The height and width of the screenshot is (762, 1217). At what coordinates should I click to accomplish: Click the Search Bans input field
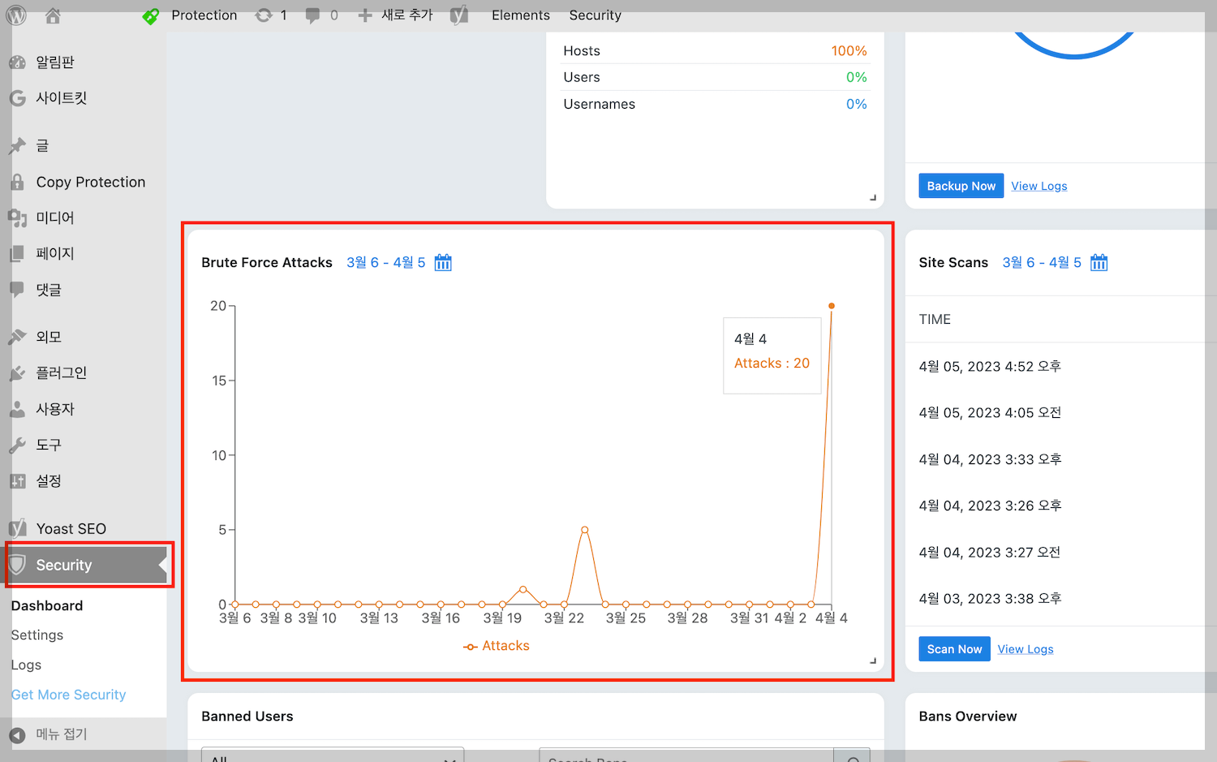[686, 756]
